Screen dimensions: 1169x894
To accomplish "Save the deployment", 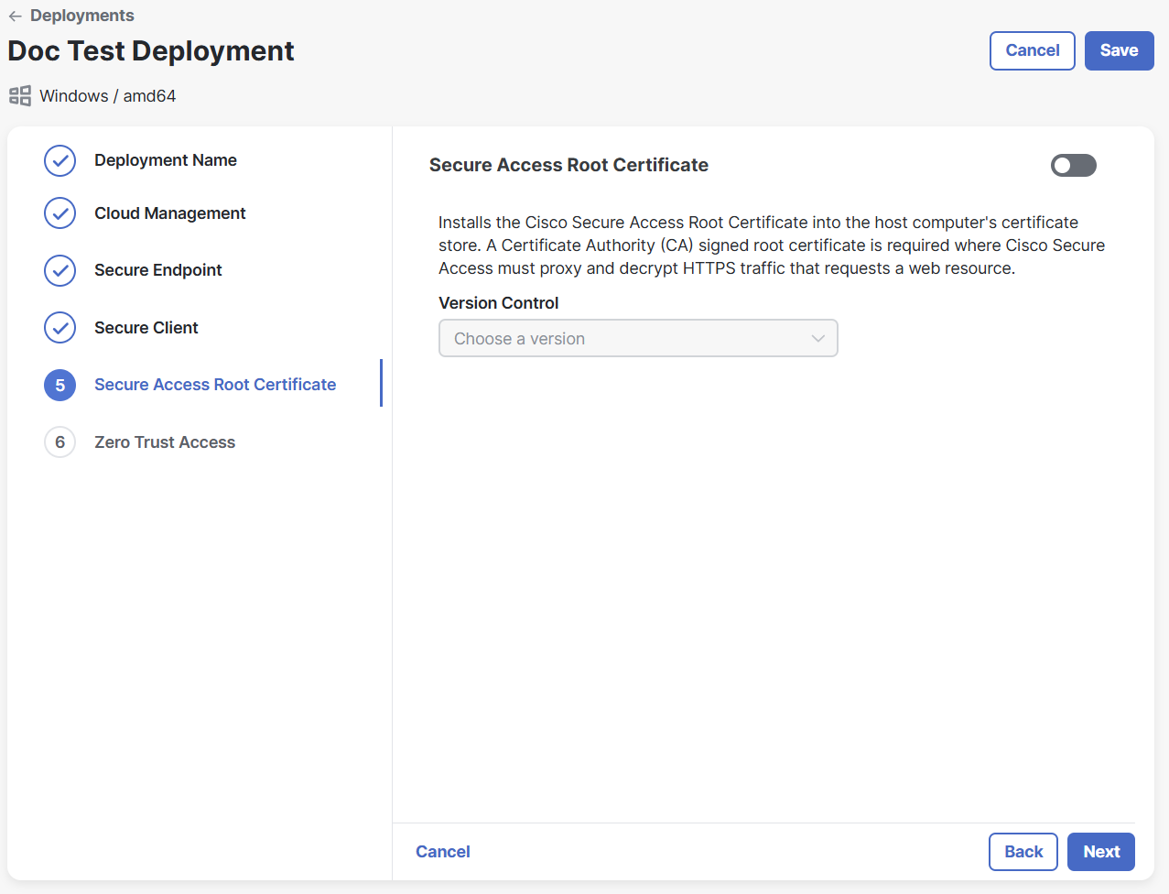I will click(1120, 50).
